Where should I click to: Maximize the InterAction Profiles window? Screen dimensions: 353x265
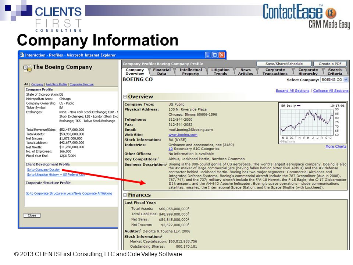pyautogui.click(x=215, y=55)
